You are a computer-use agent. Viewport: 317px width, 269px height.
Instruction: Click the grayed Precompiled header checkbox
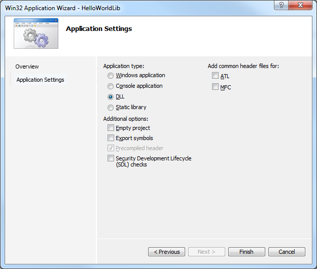tap(111, 148)
